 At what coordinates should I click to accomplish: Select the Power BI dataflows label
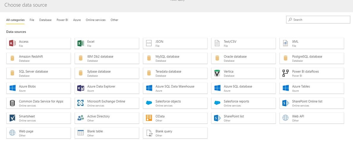coord(305,71)
